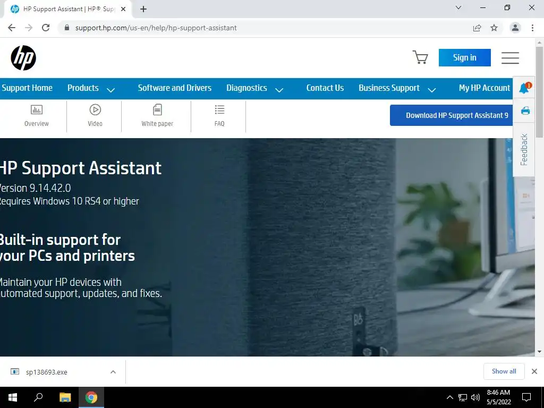Close the HP Support Assistant tab
Viewport: 544px width, 408px height.
click(x=123, y=9)
